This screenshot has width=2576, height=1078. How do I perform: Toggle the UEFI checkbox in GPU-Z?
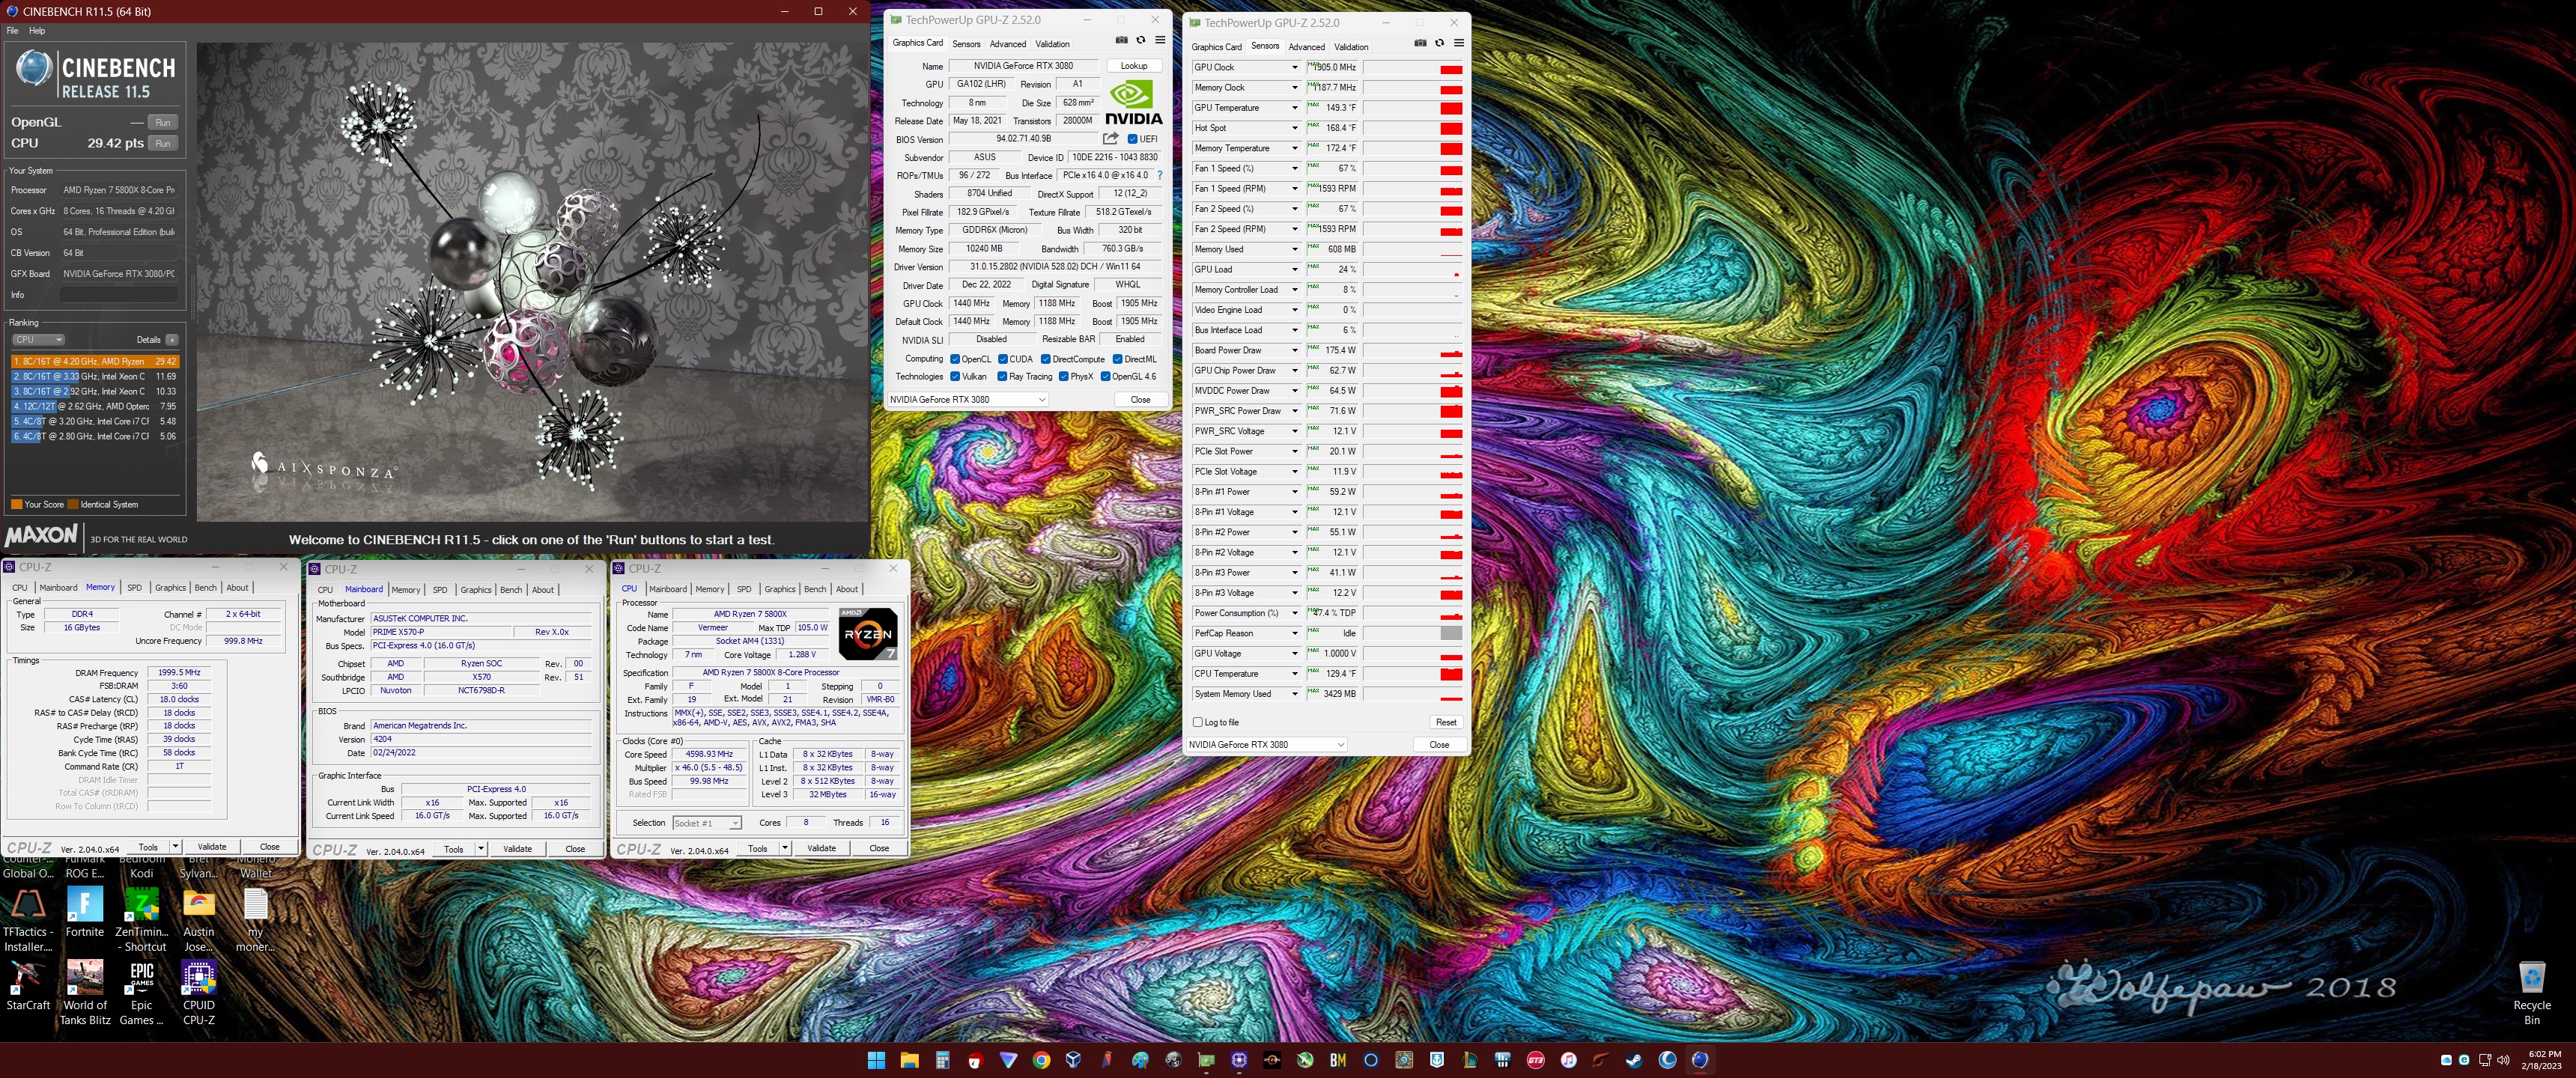pos(1132,139)
